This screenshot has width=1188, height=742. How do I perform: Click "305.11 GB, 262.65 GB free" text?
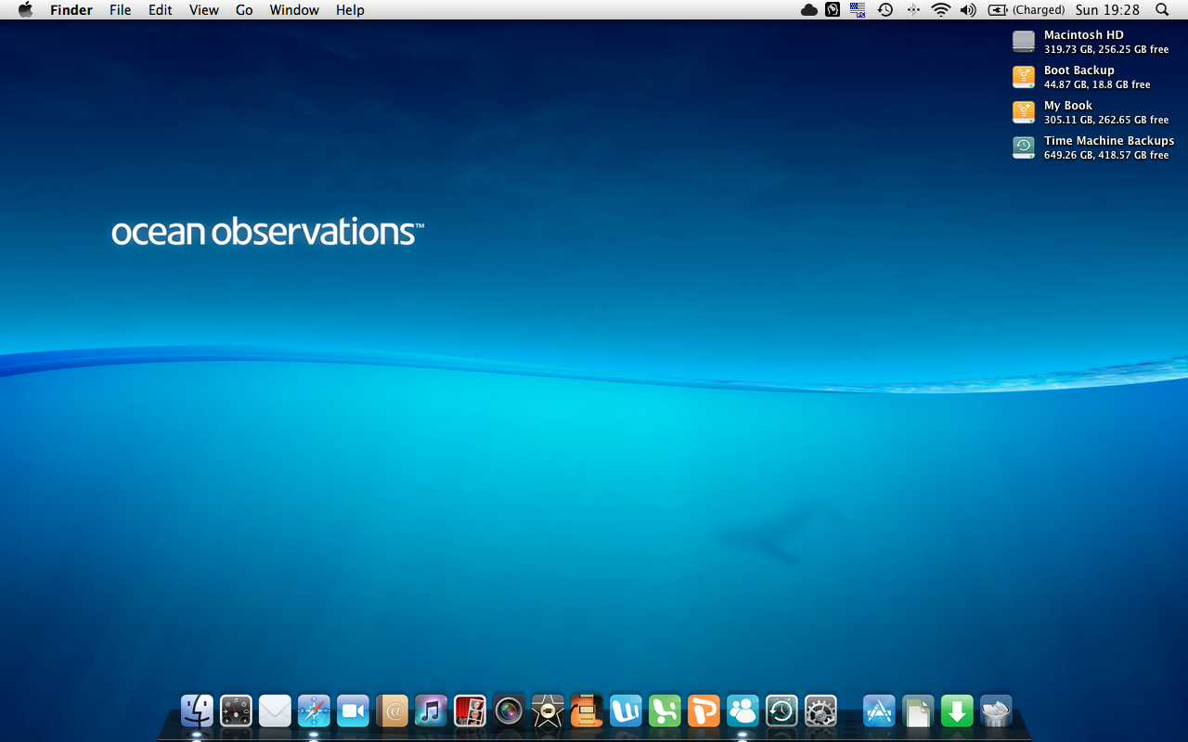1106,121
